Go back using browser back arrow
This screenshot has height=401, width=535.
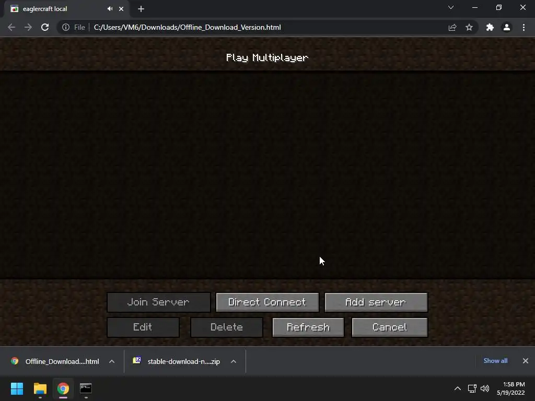pyautogui.click(x=11, y=27)
